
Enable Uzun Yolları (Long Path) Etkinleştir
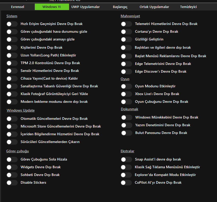pos(12,55)
